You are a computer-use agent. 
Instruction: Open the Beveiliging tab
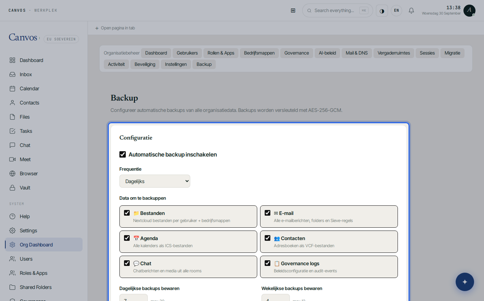[x=145, y=64]
